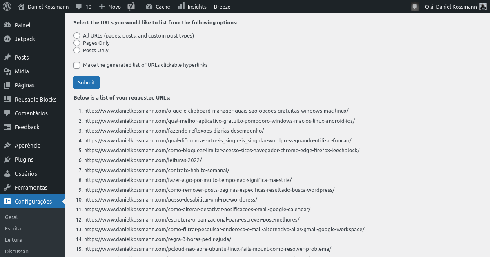Click the Cache speedometer icon
The width and height of the screenshot is (490, 257).
[x=150, y=6]
